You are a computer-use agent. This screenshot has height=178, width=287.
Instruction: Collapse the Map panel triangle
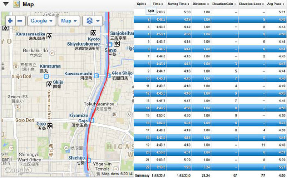(6, 4)
